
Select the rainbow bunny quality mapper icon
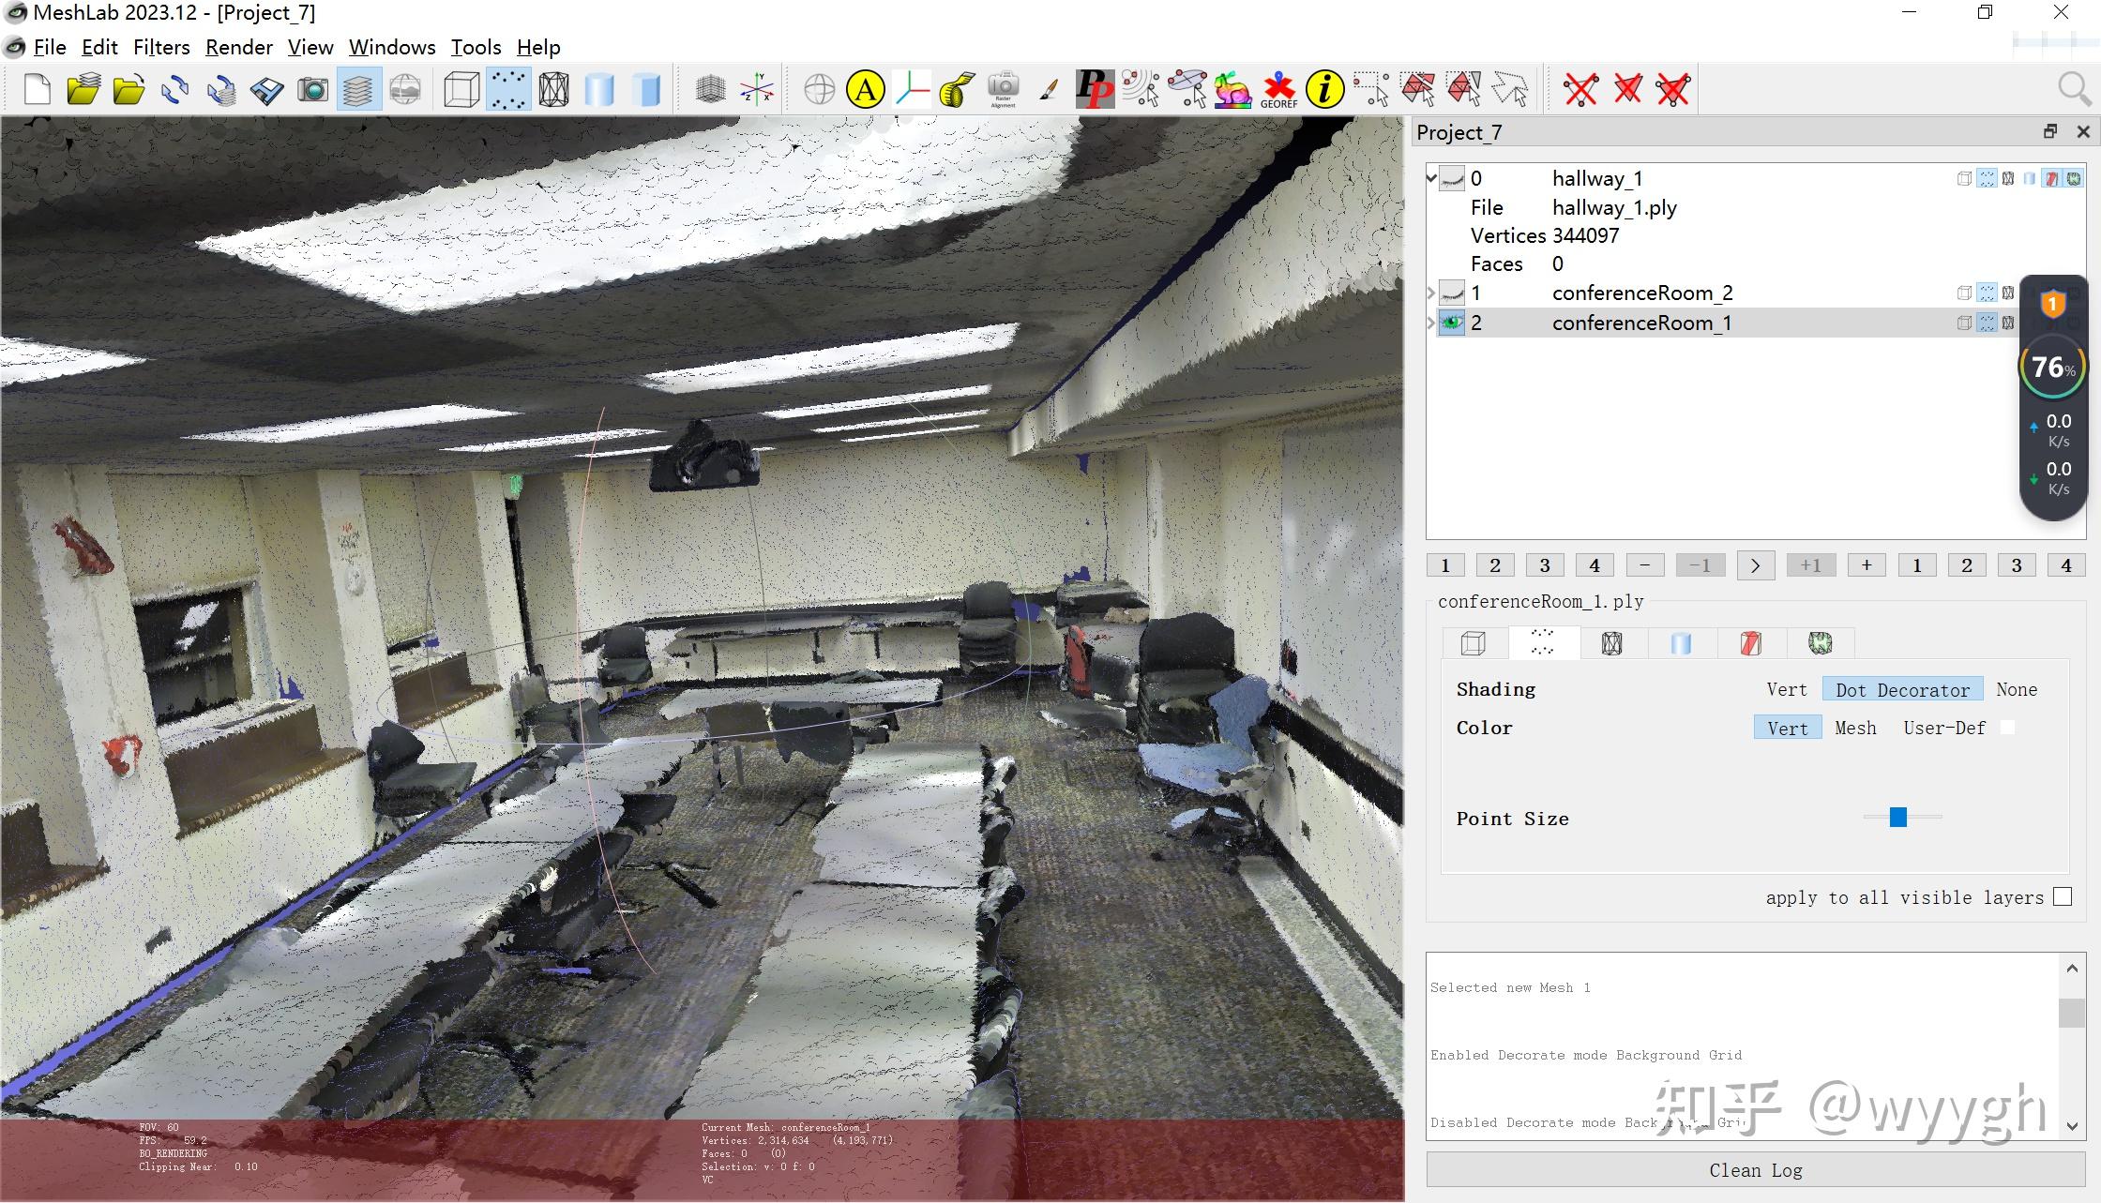pyautogui.click(x=1232, y=90)
